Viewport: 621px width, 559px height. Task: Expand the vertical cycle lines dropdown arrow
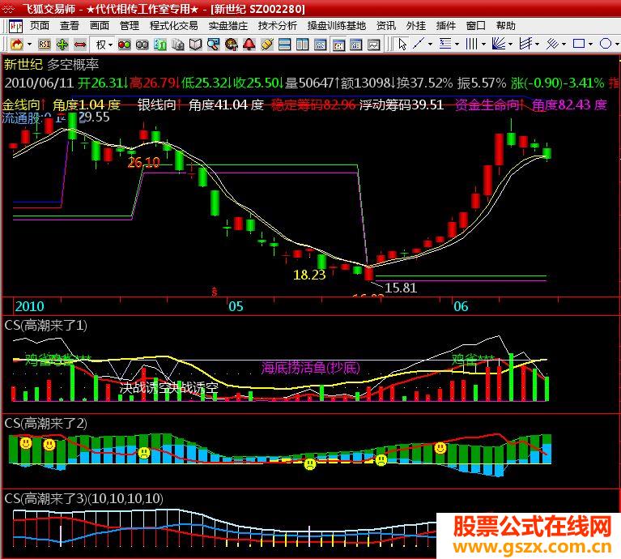point(483,45)
